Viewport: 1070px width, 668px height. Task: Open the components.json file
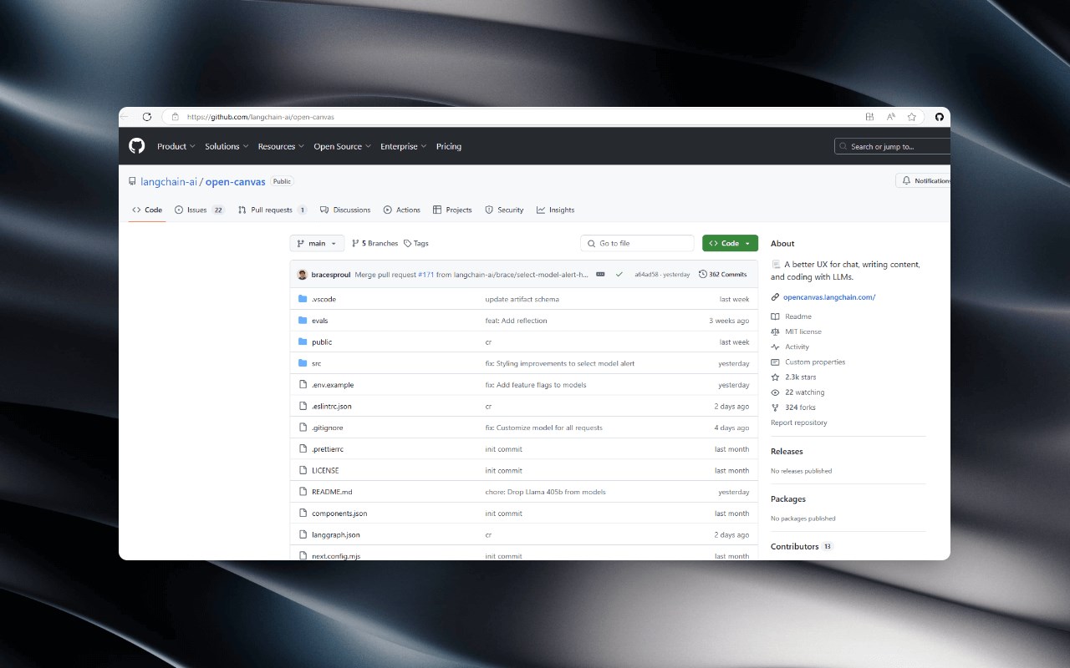pyautogui.click(x=339, y=514)
